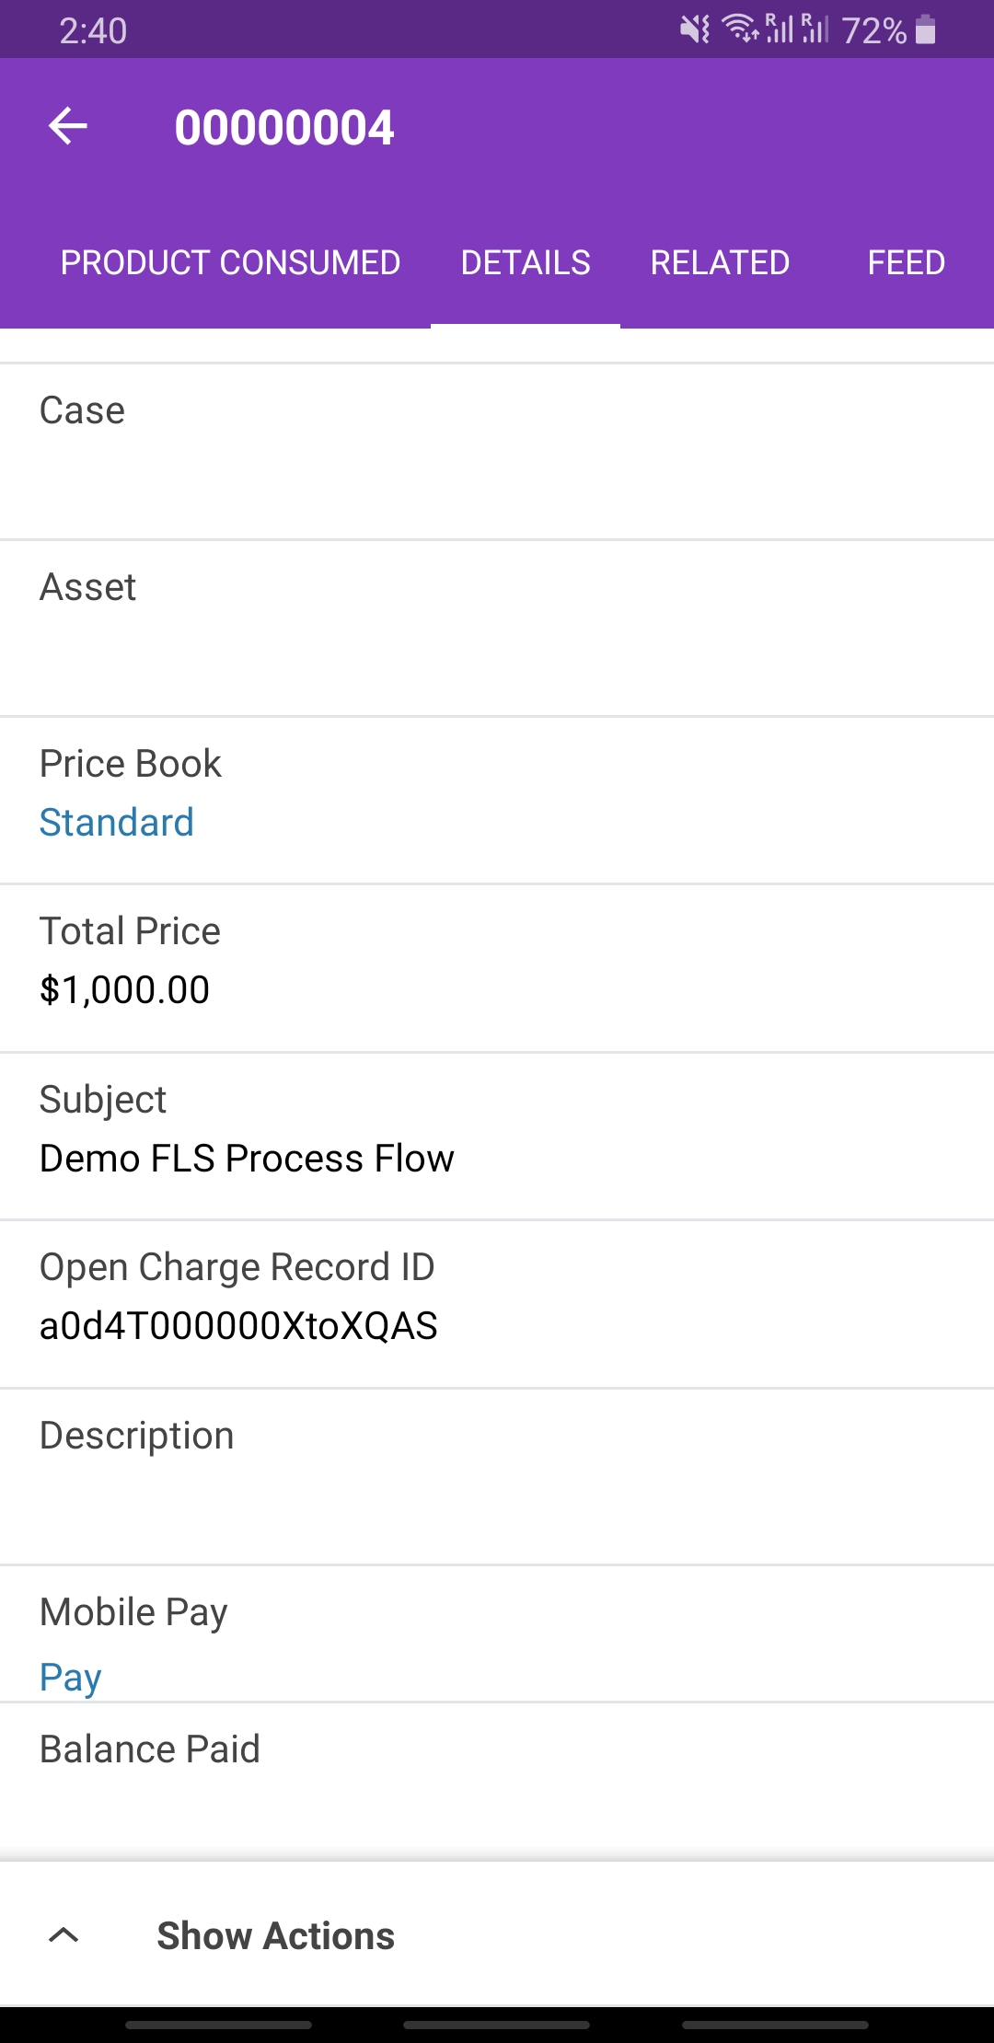Tap the back arrow icon
This screenshot has height=2043, width=994.
pos(68,126)
